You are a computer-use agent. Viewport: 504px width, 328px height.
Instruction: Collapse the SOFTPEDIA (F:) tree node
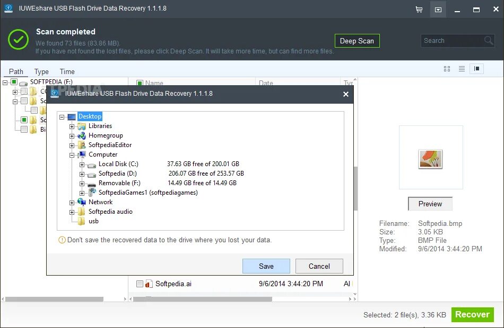[x=5, y=83]
